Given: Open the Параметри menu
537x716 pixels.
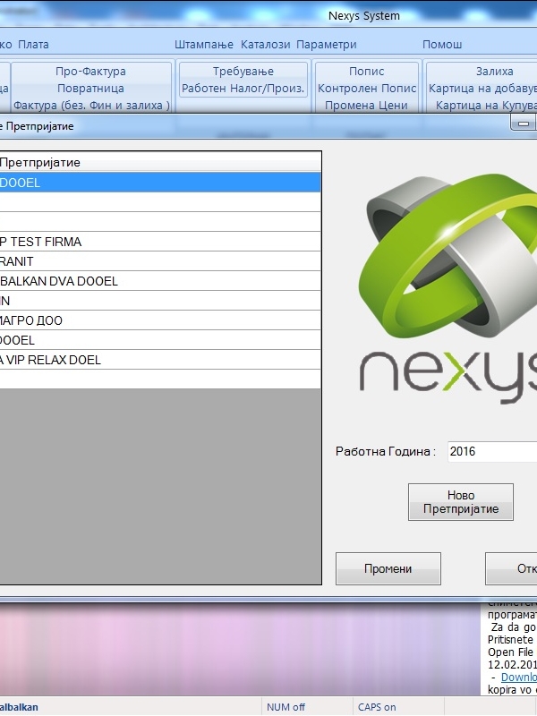Looking at the screenshot, I should coord(327,44).
